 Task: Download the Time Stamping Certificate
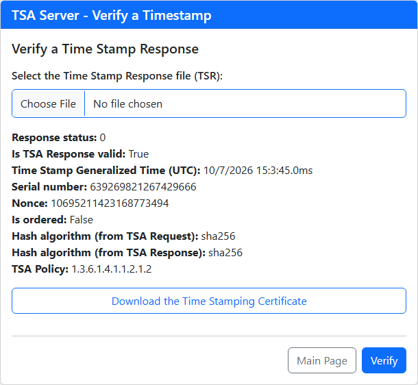(209, 301)
